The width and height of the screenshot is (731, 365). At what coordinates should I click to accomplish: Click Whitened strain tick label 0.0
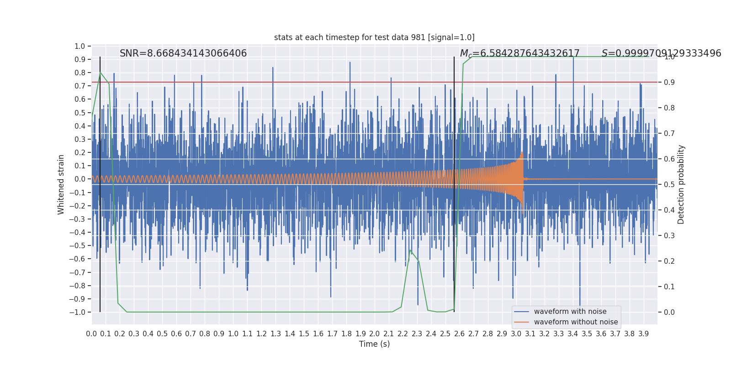(x=80, y=179)
